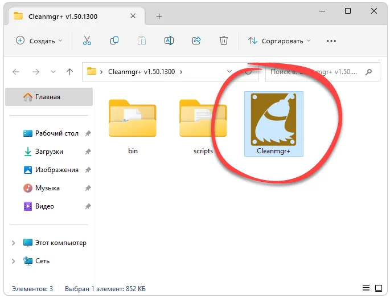This screenshot has width=390, height=298.
Task: Maximize the Explorer window
Action: click(348, 11)
